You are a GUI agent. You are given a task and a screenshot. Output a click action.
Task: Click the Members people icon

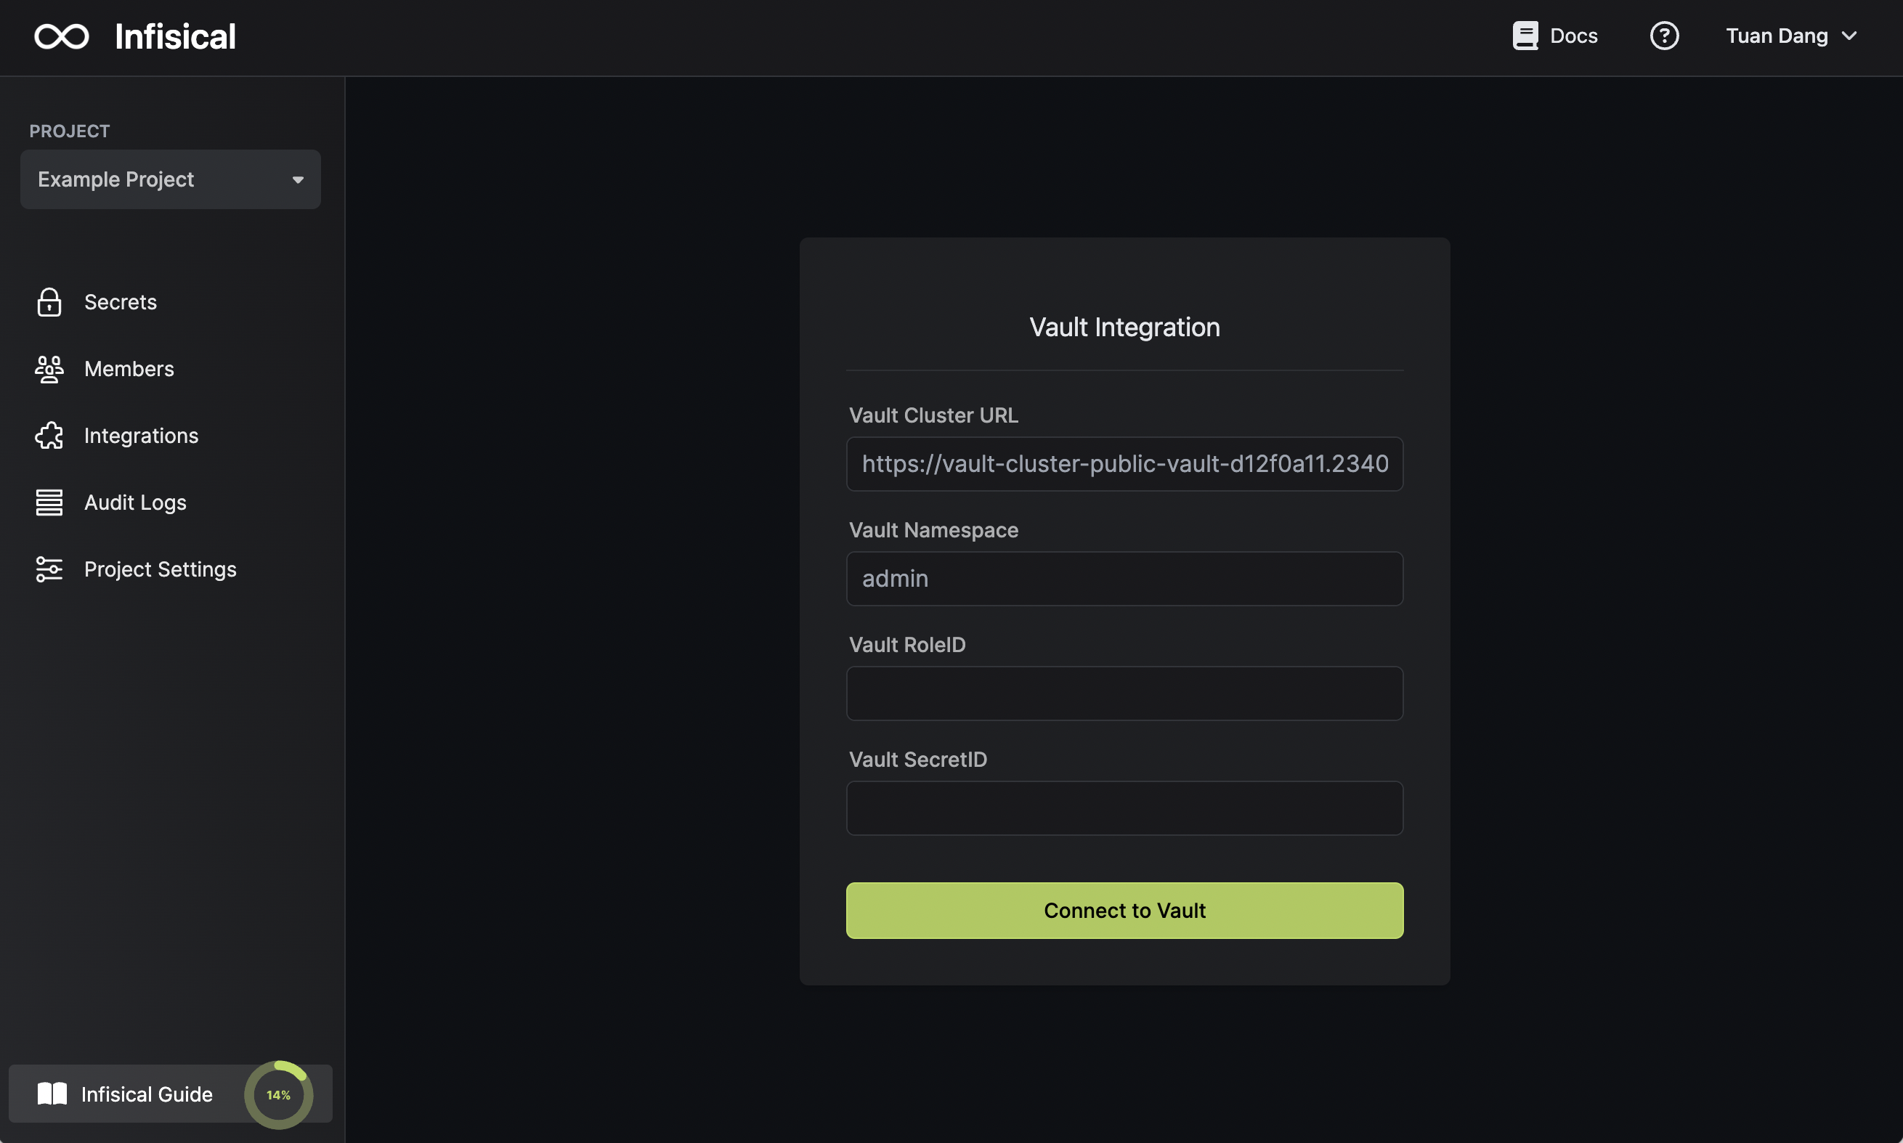coord(49,369)
